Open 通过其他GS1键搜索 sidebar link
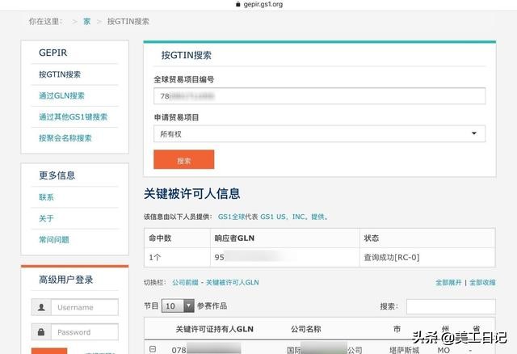 [74, 117]
